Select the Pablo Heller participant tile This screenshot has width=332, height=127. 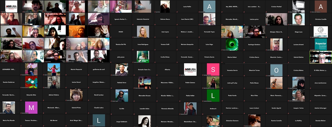pyautogui.click(x=190, y=95)
